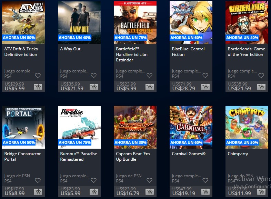Toggle wishlist heart for Battlefield Hardline

coord(150,76)
